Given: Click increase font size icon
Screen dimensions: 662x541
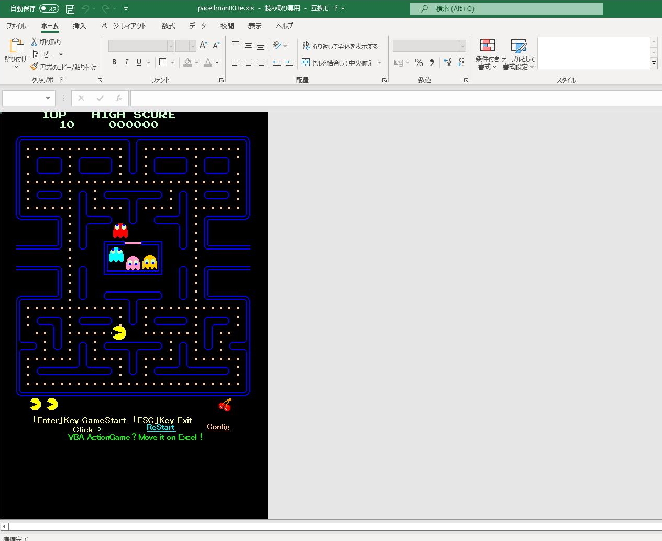Looking at the screenshot, I should coord(203,46).
